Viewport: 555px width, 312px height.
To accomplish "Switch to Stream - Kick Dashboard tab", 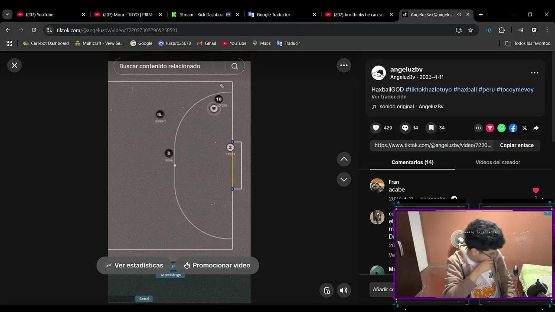I will [x=206, y=15].
